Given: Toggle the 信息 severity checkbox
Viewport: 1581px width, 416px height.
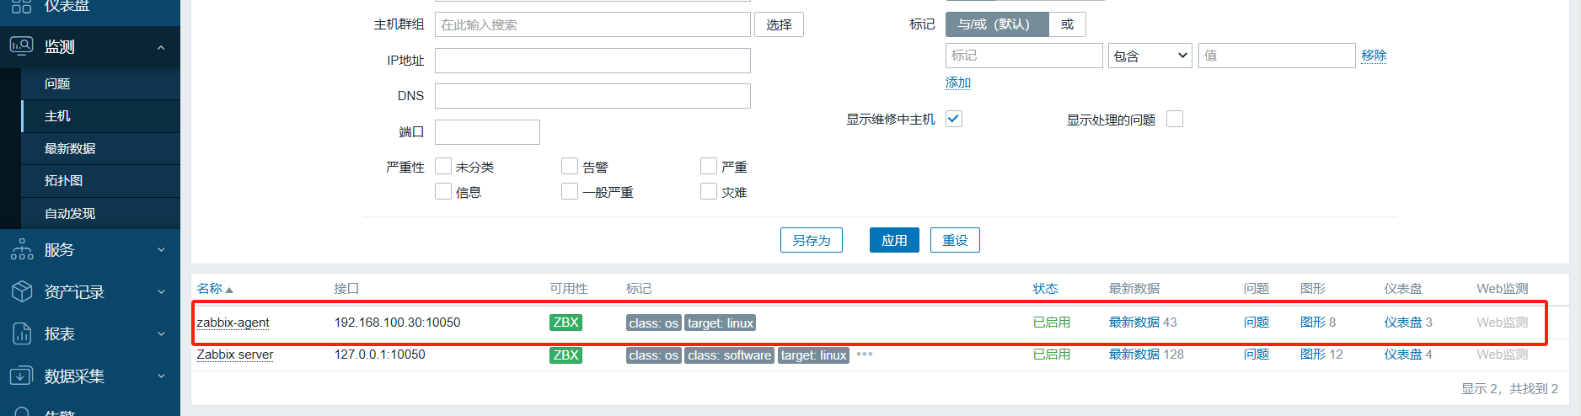Looking at the screenshot, I should 443,191.
